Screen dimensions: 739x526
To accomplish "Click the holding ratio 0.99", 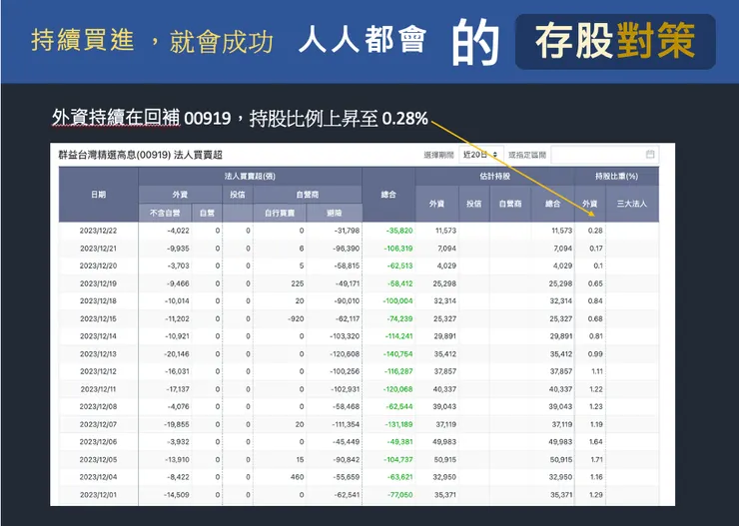I will pos(595,354).
